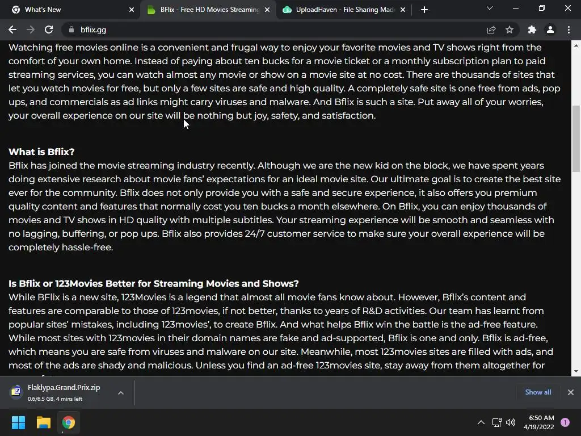Click the volume speaker icon

511,422
